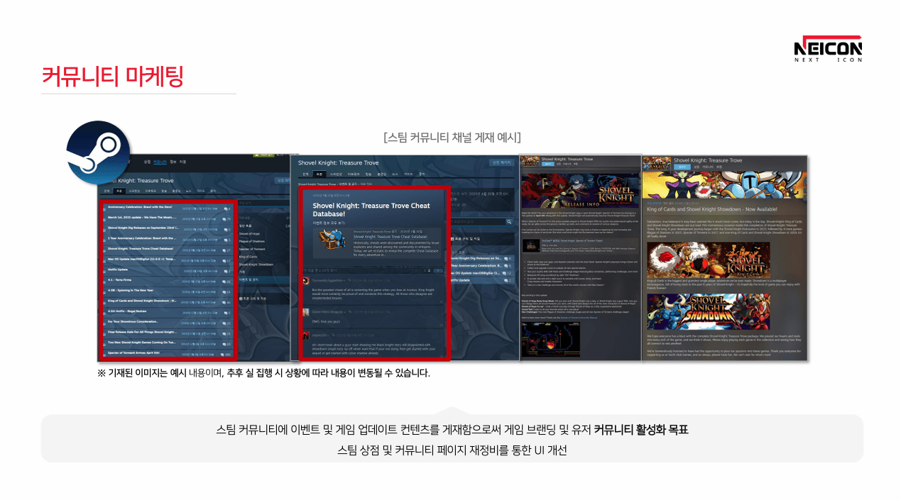Click the Shovel Knight Showdown artwork image

tap(708, 311)
